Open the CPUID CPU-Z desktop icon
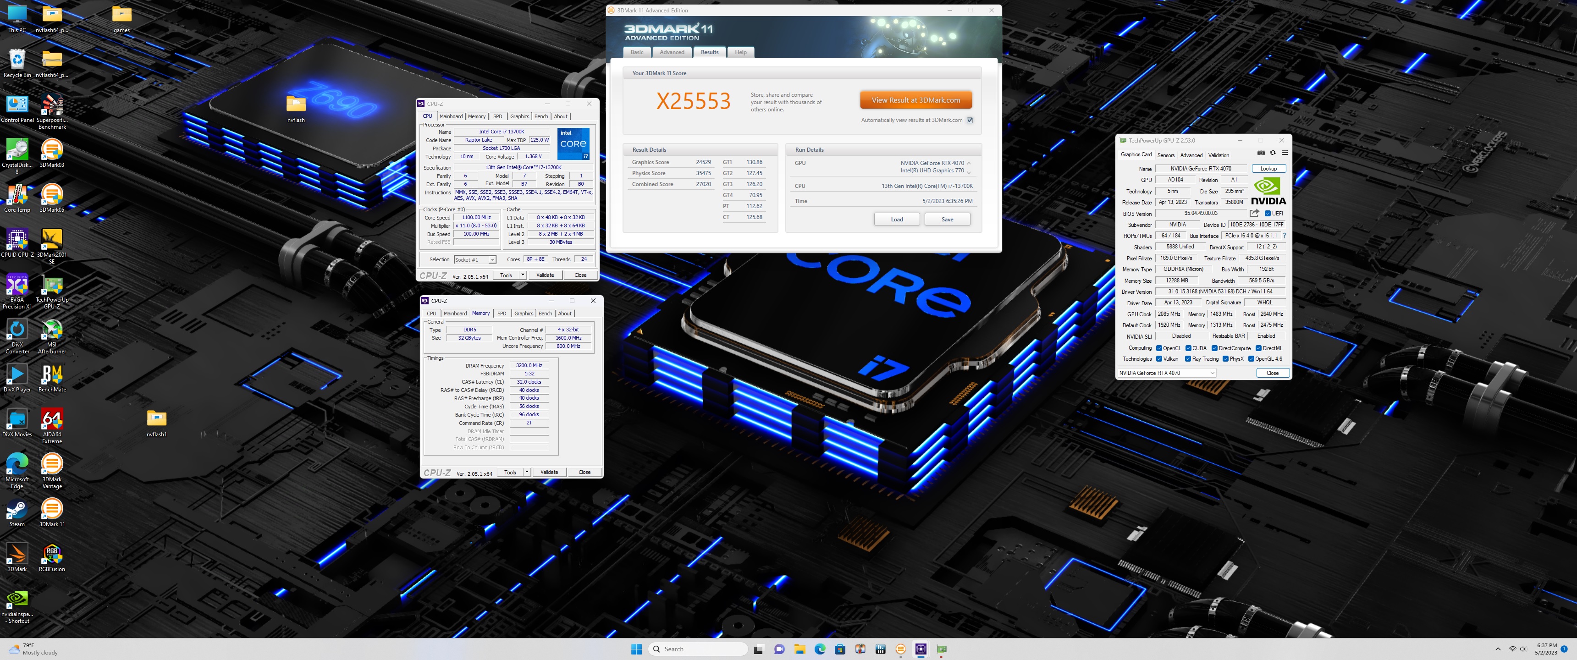 17,242
